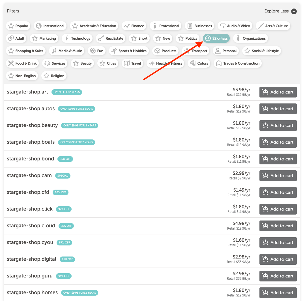Add stargate-shop.cfd to cart
The width and height of the screenshot is (305, 301).
(278, 192)
